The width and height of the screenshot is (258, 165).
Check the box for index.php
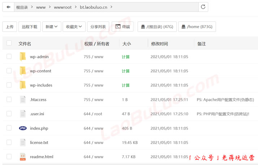[9, 128]
